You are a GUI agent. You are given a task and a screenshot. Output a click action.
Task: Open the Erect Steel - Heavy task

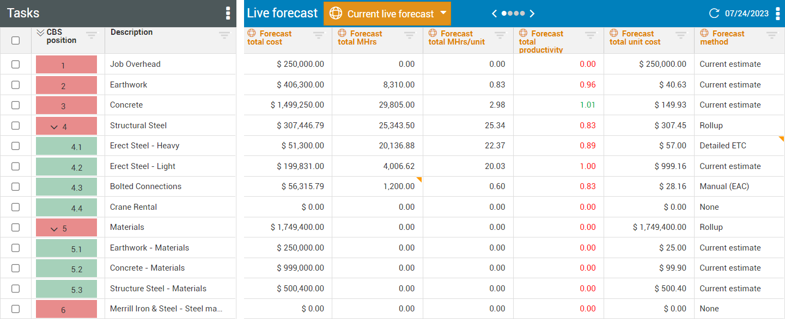(x=144, y=146)
